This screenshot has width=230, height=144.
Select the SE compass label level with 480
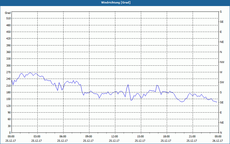coord(222,22)
